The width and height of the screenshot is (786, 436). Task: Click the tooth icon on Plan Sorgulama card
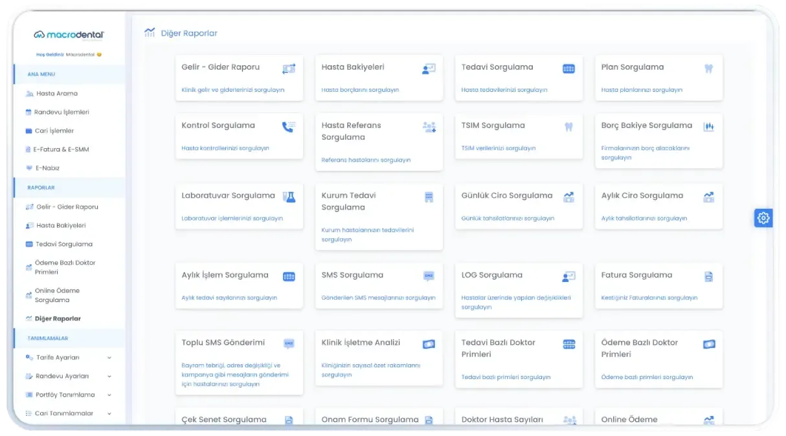pyautogui.click(x=708, y=69)
